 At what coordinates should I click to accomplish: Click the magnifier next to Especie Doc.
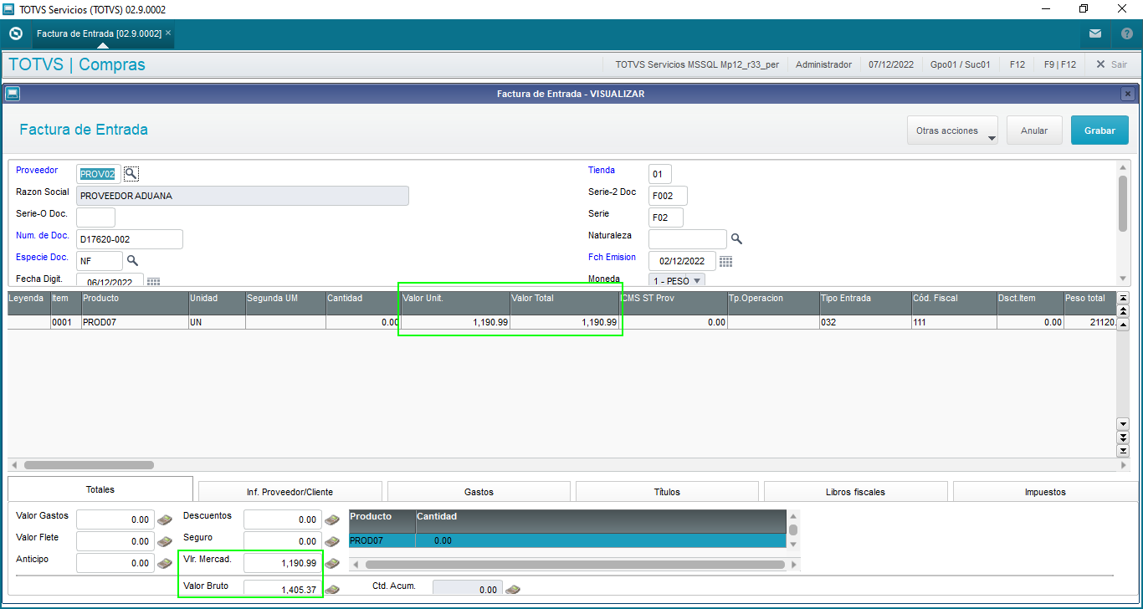(x=132, y=260)
